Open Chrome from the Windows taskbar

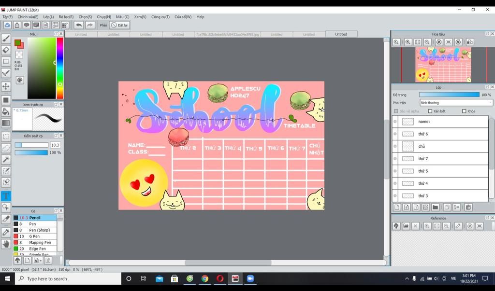pyautogui.click(x=205, y=278)
